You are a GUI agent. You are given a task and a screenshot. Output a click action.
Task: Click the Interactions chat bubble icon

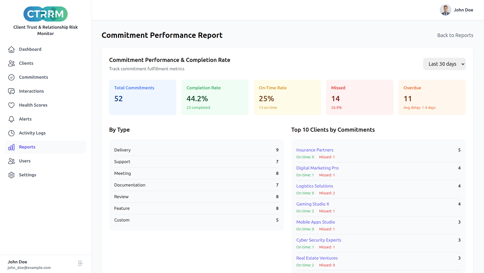coord(11,91)
